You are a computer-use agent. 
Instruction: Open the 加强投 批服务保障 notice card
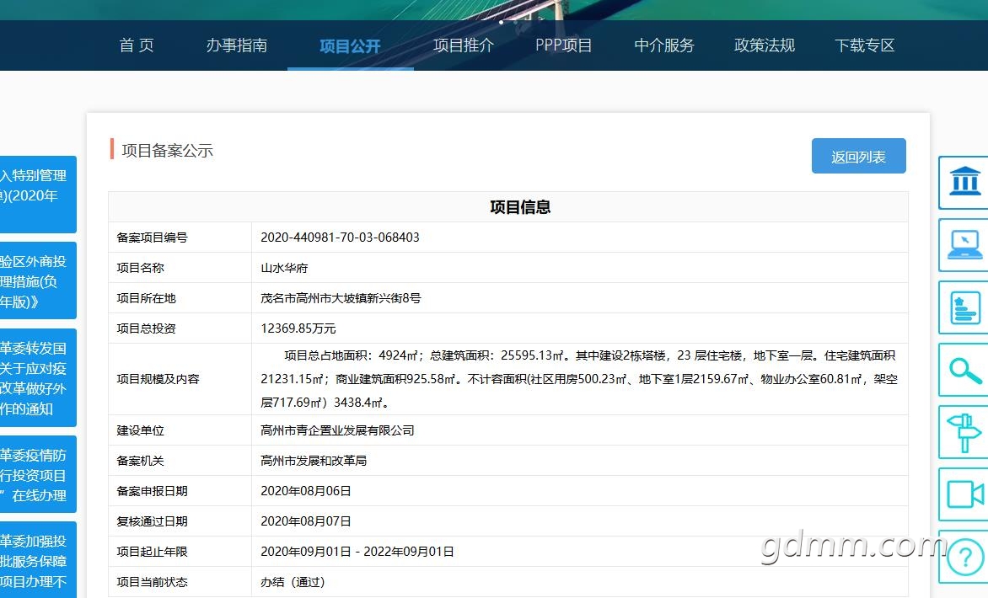click(38, 559)
